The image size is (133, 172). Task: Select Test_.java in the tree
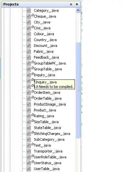tap(42, 145)
